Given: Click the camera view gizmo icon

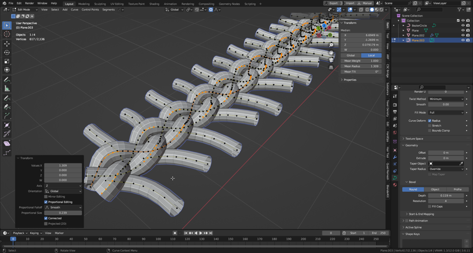Looking at the screenshot, I should 331,60.
